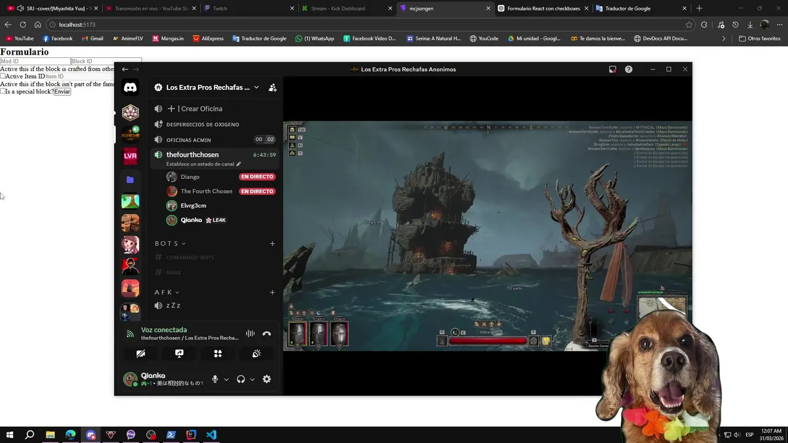
Task: Open Discord inbox icon in title bar
Action: click(613, 70)
